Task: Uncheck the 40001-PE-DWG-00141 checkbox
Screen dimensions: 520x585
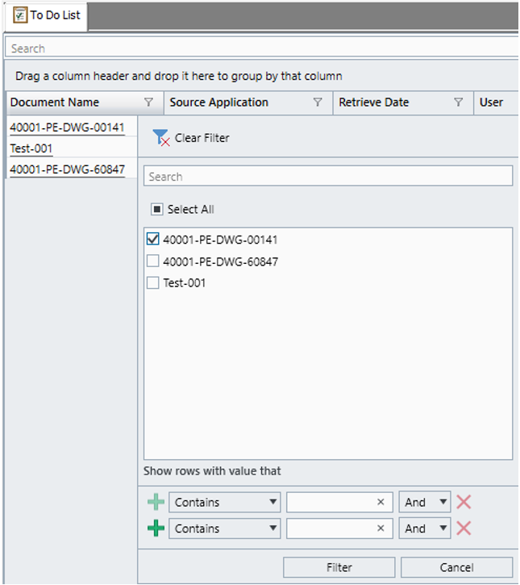Action: (153, 240)
